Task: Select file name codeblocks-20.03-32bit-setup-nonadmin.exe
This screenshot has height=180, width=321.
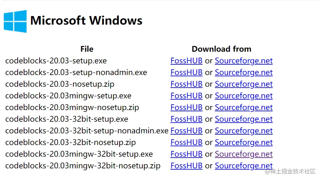Action: 87,131
